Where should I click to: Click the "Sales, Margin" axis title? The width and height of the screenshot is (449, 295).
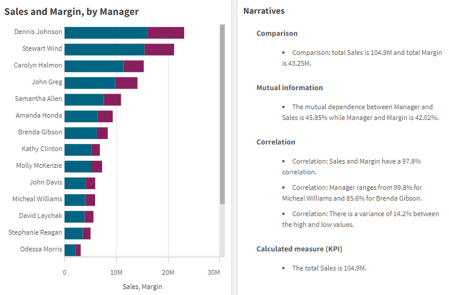[x=142, y=287]
